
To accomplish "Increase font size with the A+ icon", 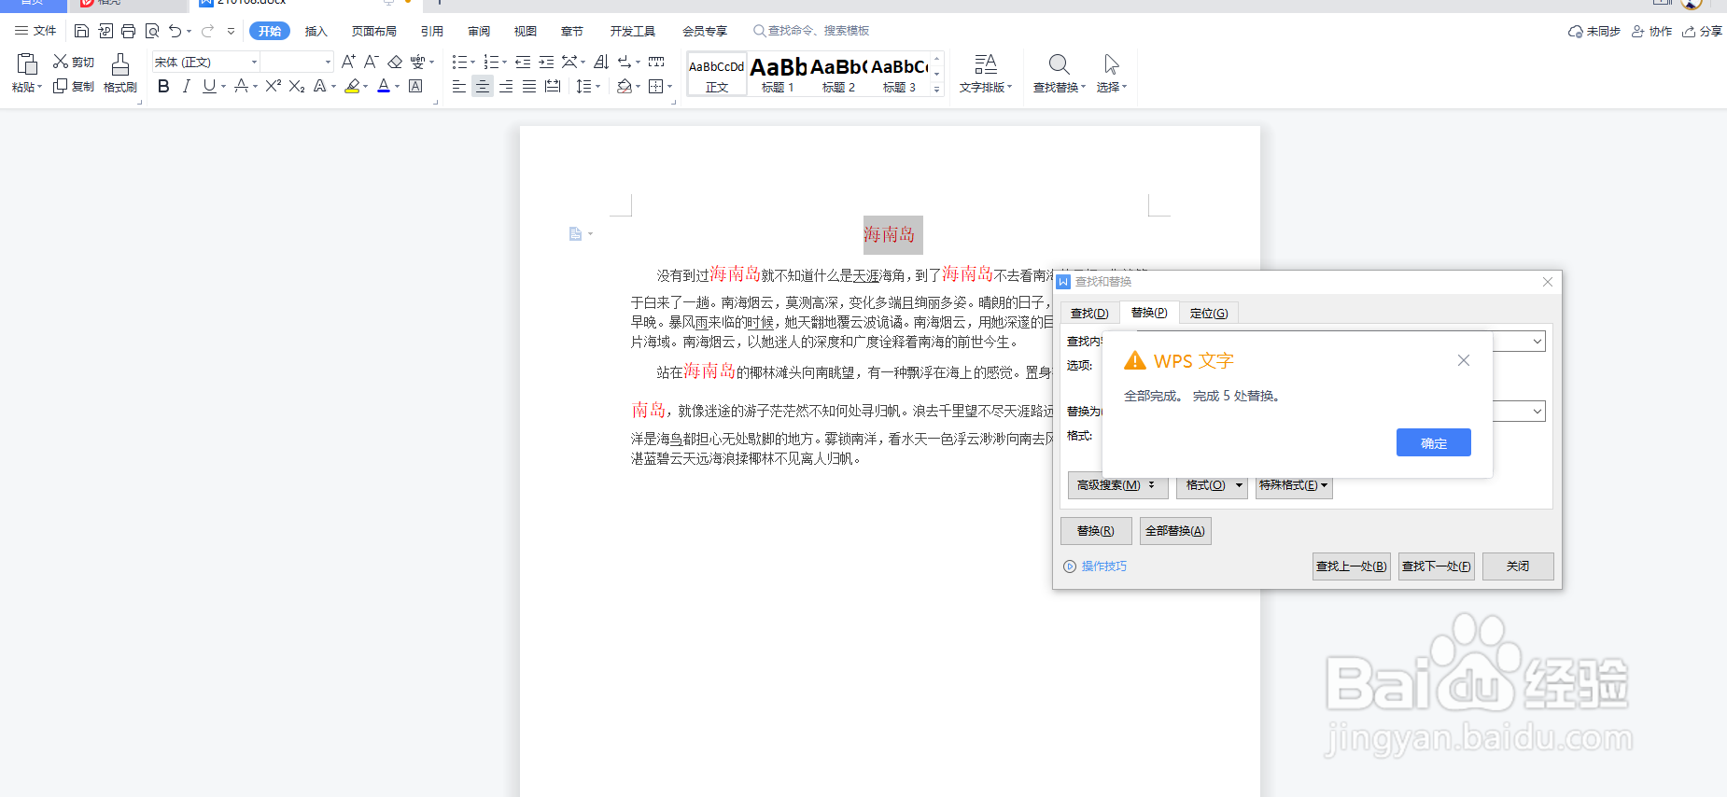I will (348, 62).
